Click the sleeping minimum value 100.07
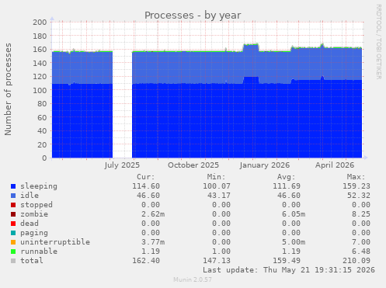Screen dimensions: 386x288 (217, 186)
